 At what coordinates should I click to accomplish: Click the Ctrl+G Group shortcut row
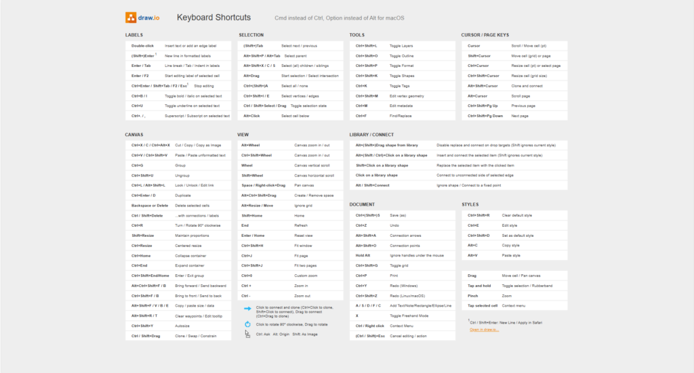[178, 165]
